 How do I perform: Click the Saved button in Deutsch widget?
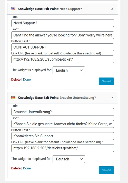tap(106, 170)
